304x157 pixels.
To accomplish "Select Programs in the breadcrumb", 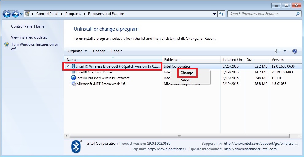I will (x=73, y=14).
